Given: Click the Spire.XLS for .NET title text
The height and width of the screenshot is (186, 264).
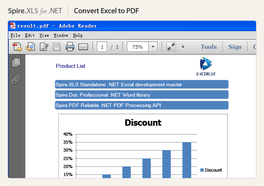Looking at the screenshot, I should click(35, 11).
